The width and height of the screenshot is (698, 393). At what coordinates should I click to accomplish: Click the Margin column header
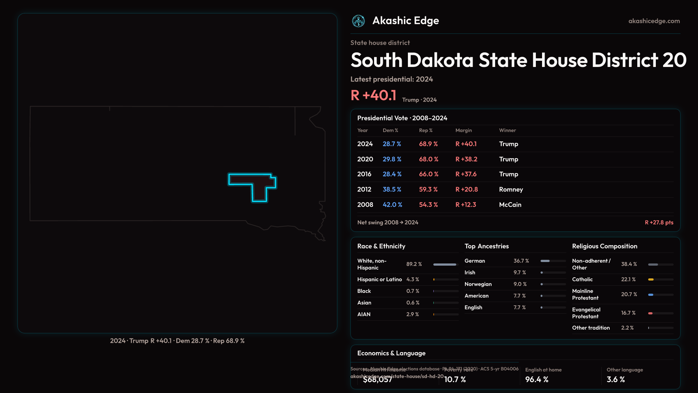[x=464, y=130]
